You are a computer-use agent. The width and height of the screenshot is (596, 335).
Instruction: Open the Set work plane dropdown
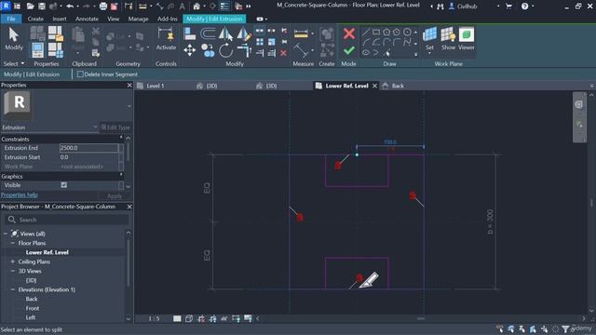click(x=429, y=53)
